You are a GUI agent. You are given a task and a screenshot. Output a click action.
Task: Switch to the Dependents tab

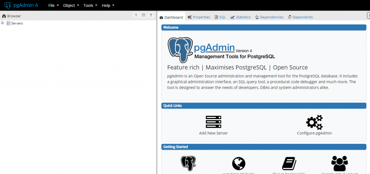[x=300, y=17]
